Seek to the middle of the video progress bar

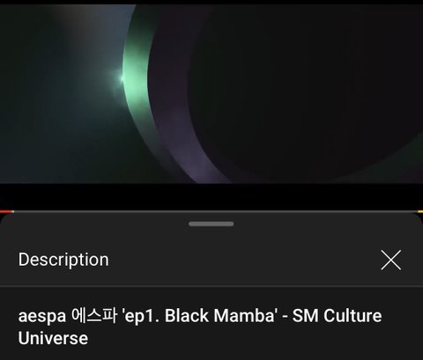click(x=211, y=211)
